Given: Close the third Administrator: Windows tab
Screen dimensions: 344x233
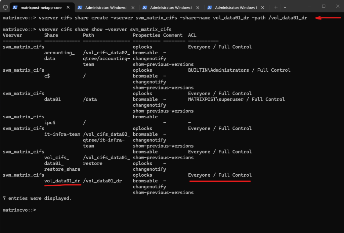Looking at the screenshot, I should coord(198,7).
